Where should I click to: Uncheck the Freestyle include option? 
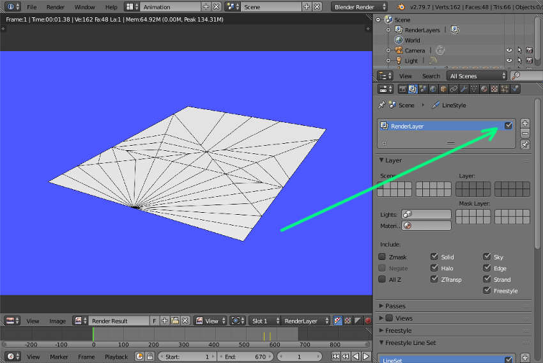click(x=487, y=290)
